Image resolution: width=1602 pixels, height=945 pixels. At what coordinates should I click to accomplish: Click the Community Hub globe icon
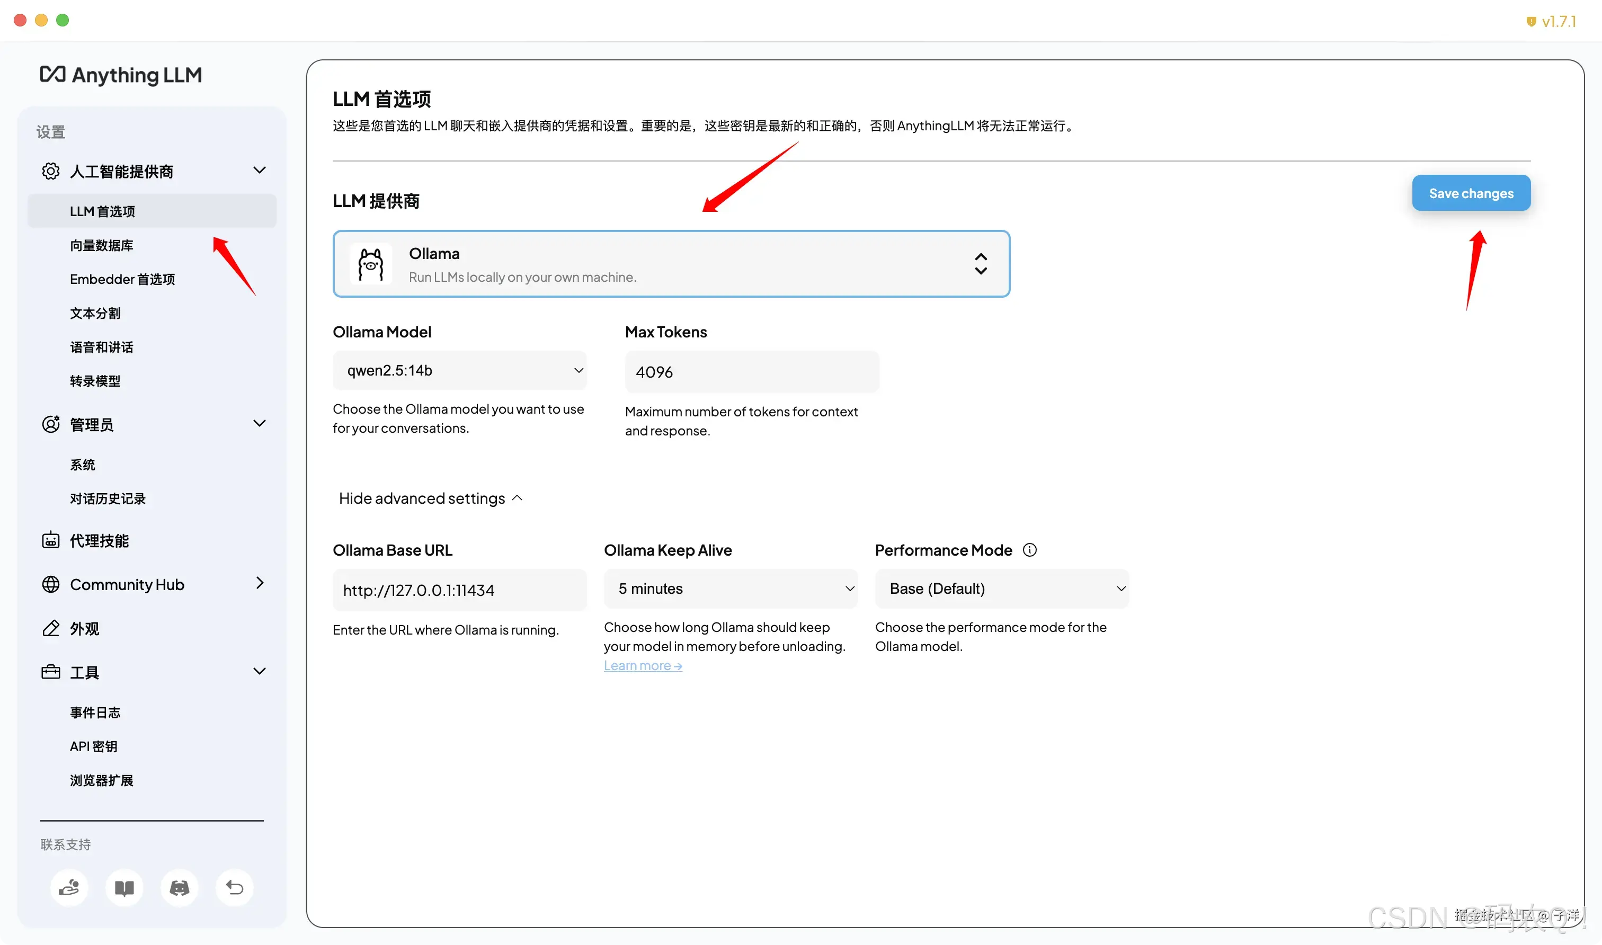click(50, 584)
